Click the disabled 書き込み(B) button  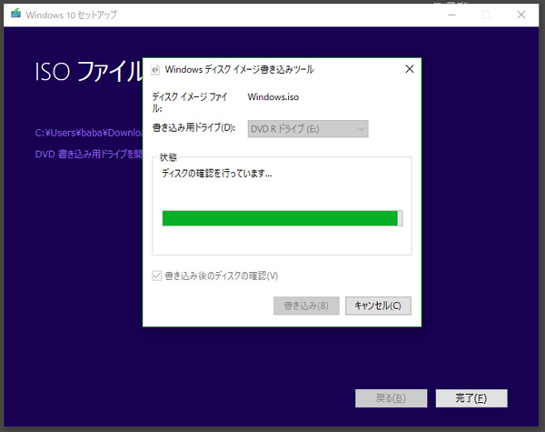tap(306, 306)
